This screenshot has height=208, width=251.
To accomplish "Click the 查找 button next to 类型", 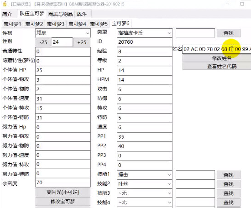I will pyautogui.click(x=229, y=33).
